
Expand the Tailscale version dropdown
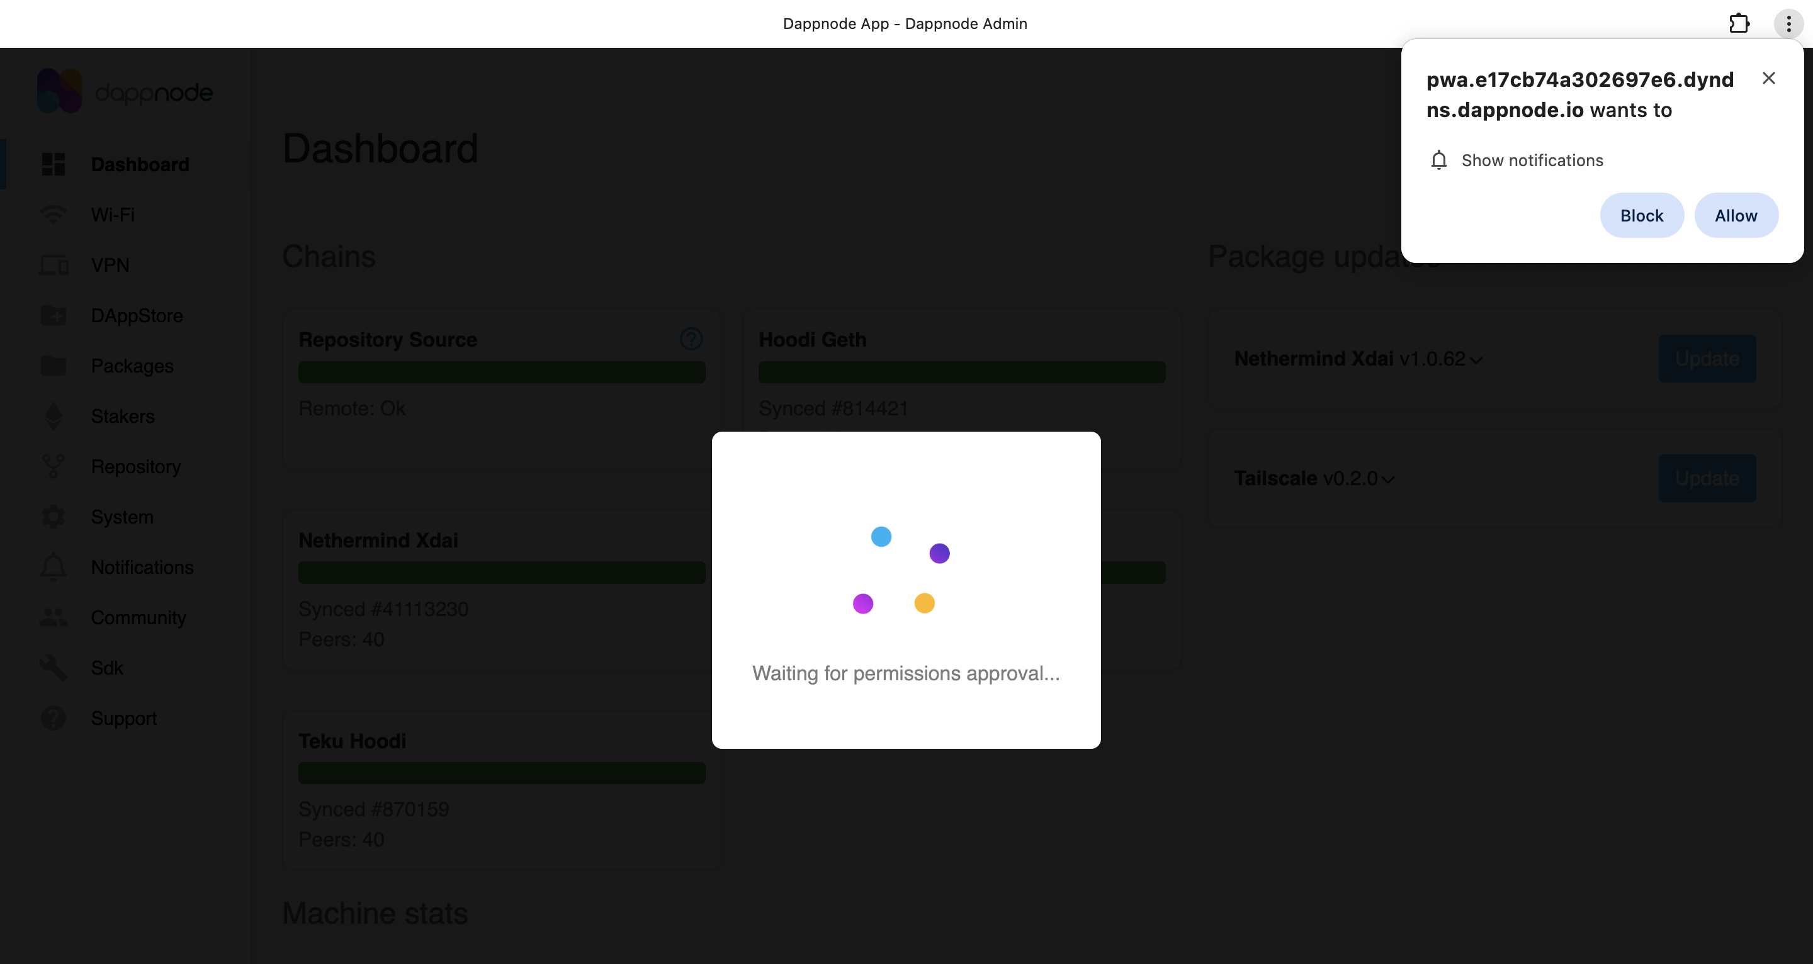1389,479
